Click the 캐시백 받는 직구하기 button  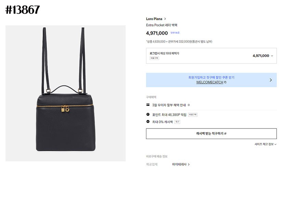pos(211,134)
